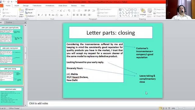Toggle text Shadow formatting
Image resolution: width=195 pixels, height=110 pixels.
pyautogui.click(x=49, y=15)
